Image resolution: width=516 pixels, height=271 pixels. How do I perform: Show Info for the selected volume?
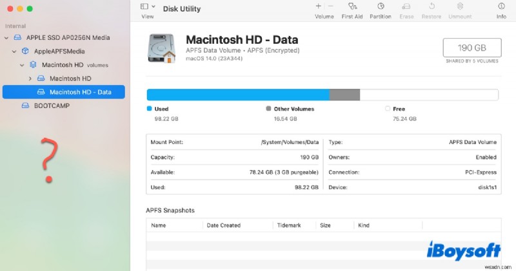point(501,6)
